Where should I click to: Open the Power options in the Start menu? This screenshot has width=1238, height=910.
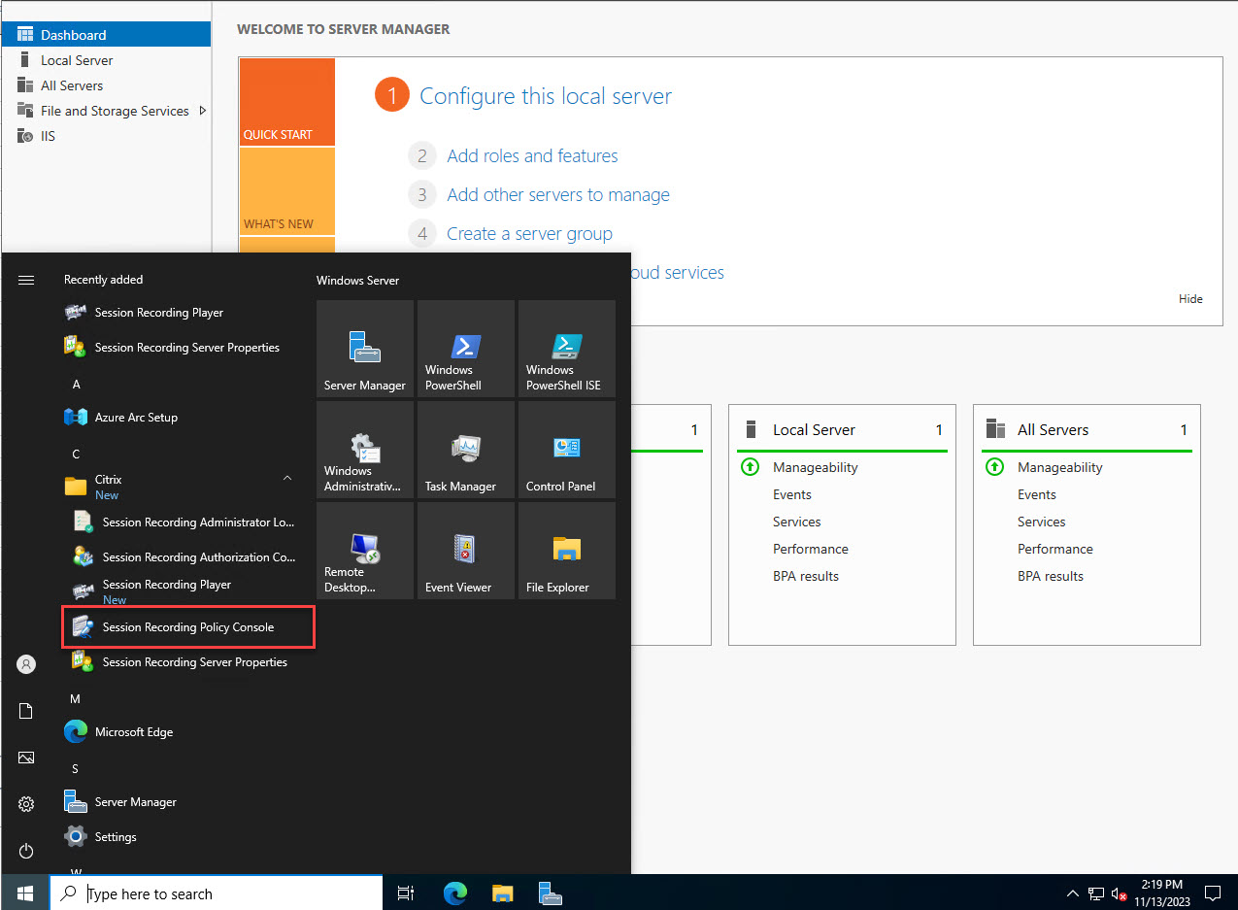25,851
